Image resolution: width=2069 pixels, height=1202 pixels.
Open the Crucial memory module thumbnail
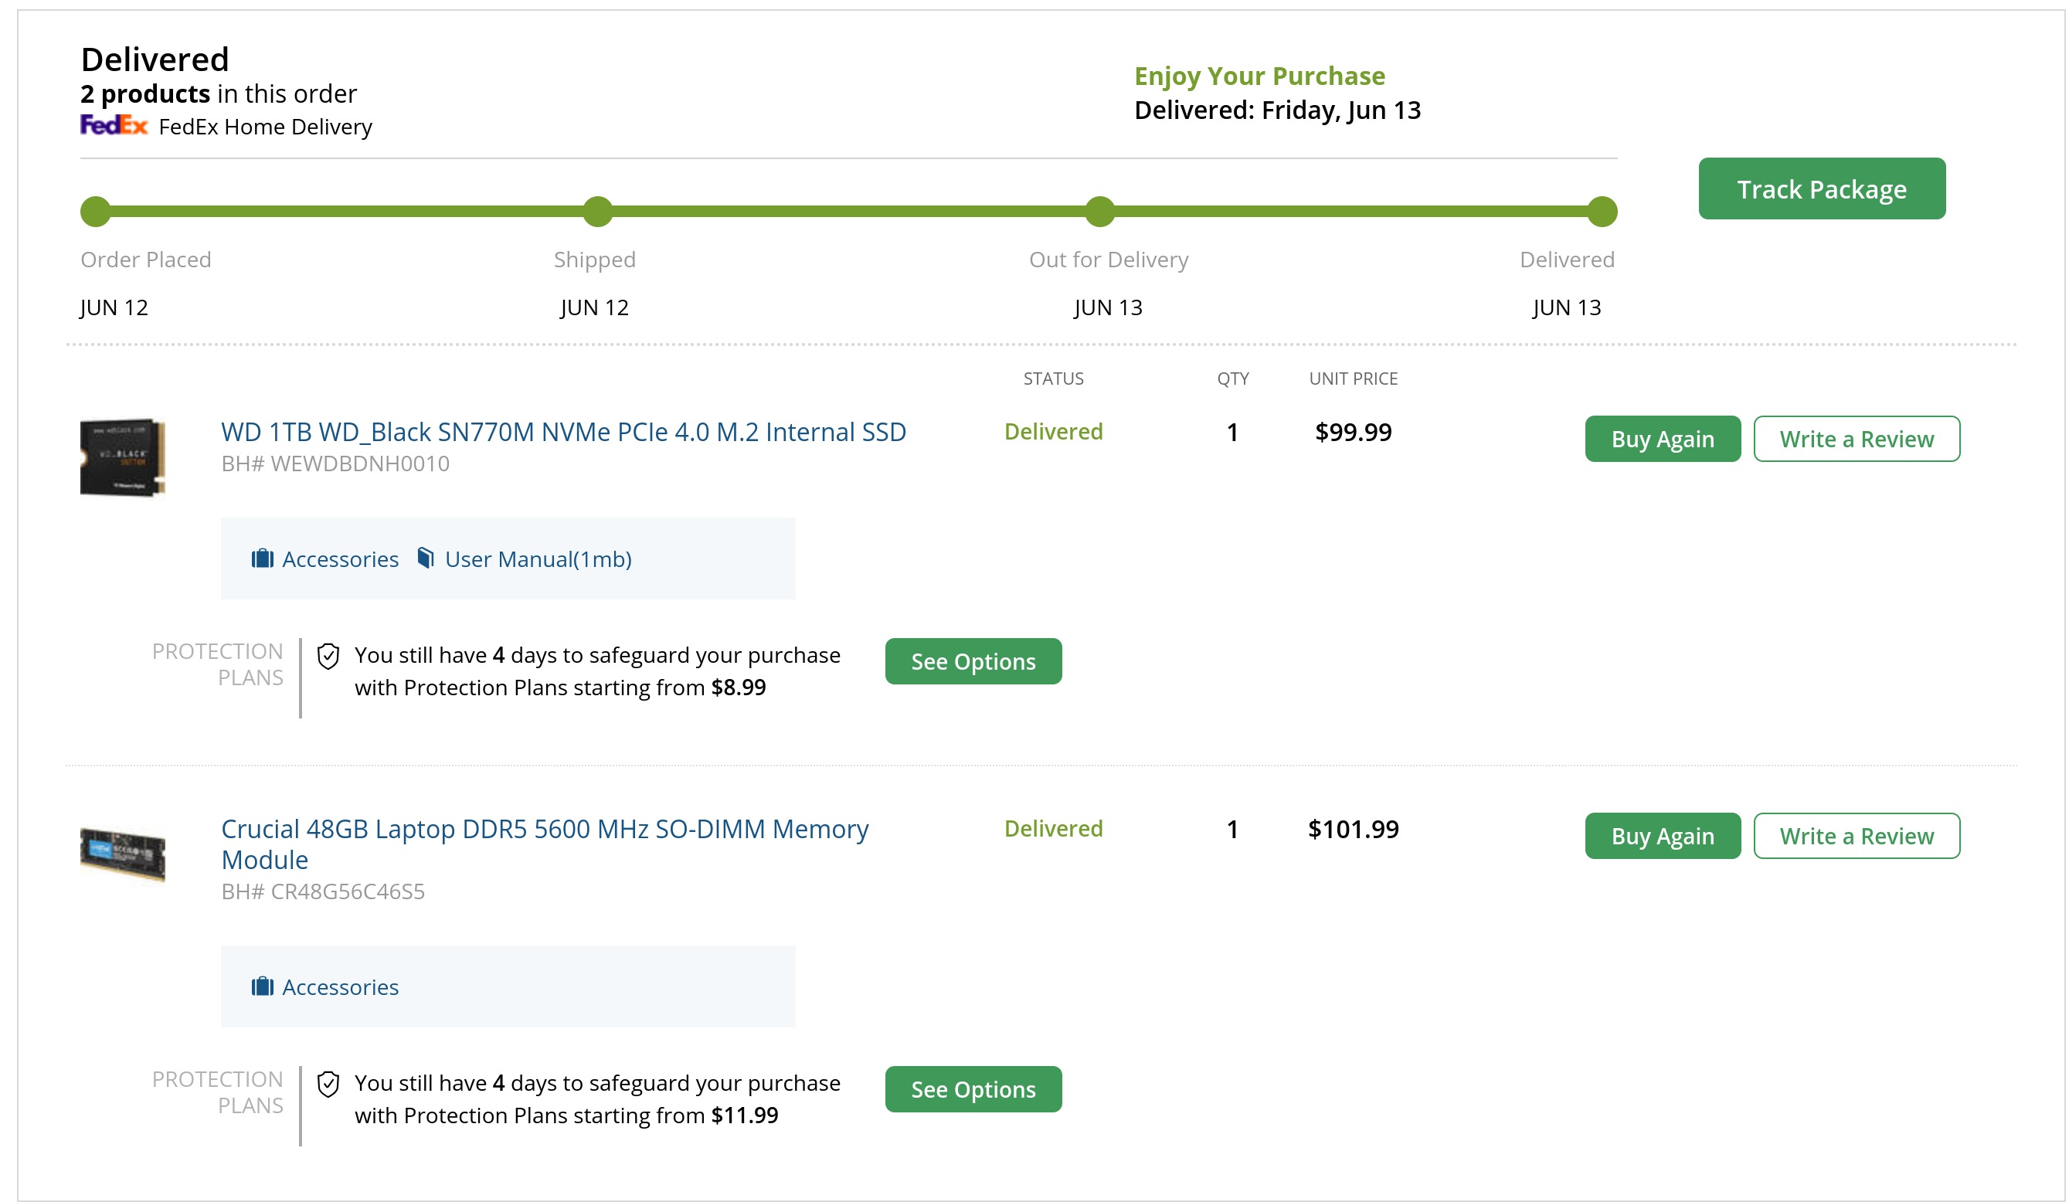pos(122,854)
